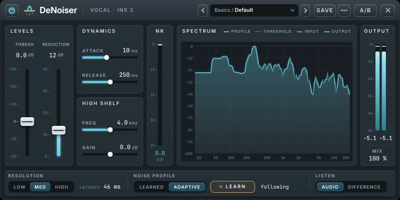
Task: Click the left output level meter
Action: [378, 87]
